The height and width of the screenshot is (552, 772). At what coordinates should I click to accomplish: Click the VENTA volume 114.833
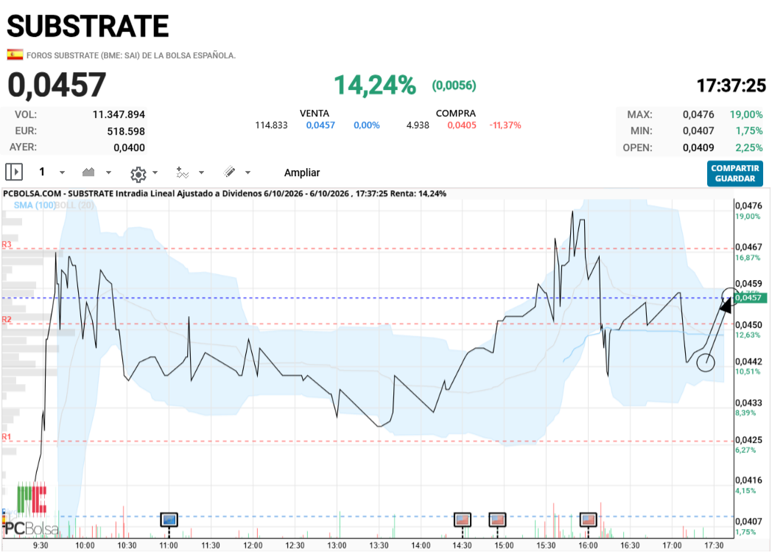271,125
